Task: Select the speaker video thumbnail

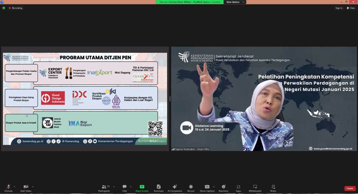Action: point(264,99)
